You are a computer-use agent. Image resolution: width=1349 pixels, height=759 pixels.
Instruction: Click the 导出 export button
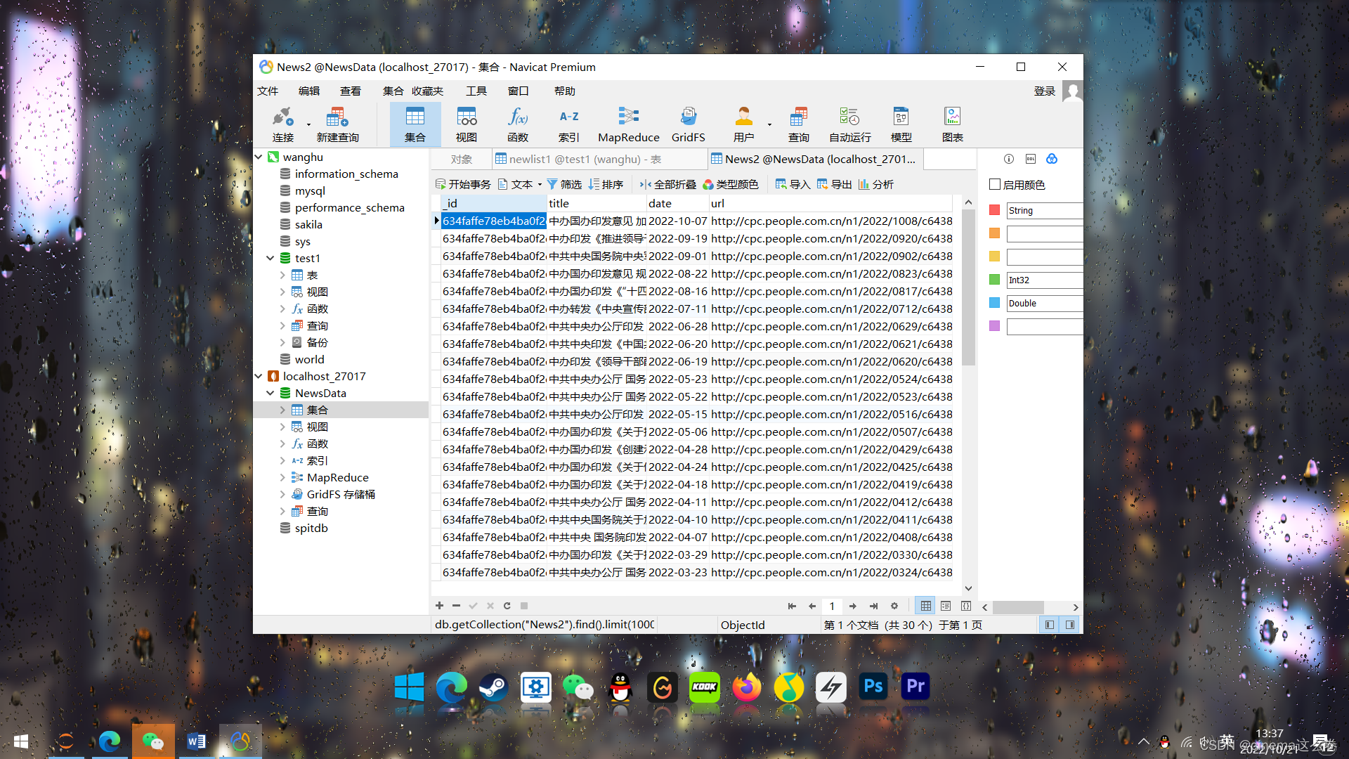click(x=834, y=184)
